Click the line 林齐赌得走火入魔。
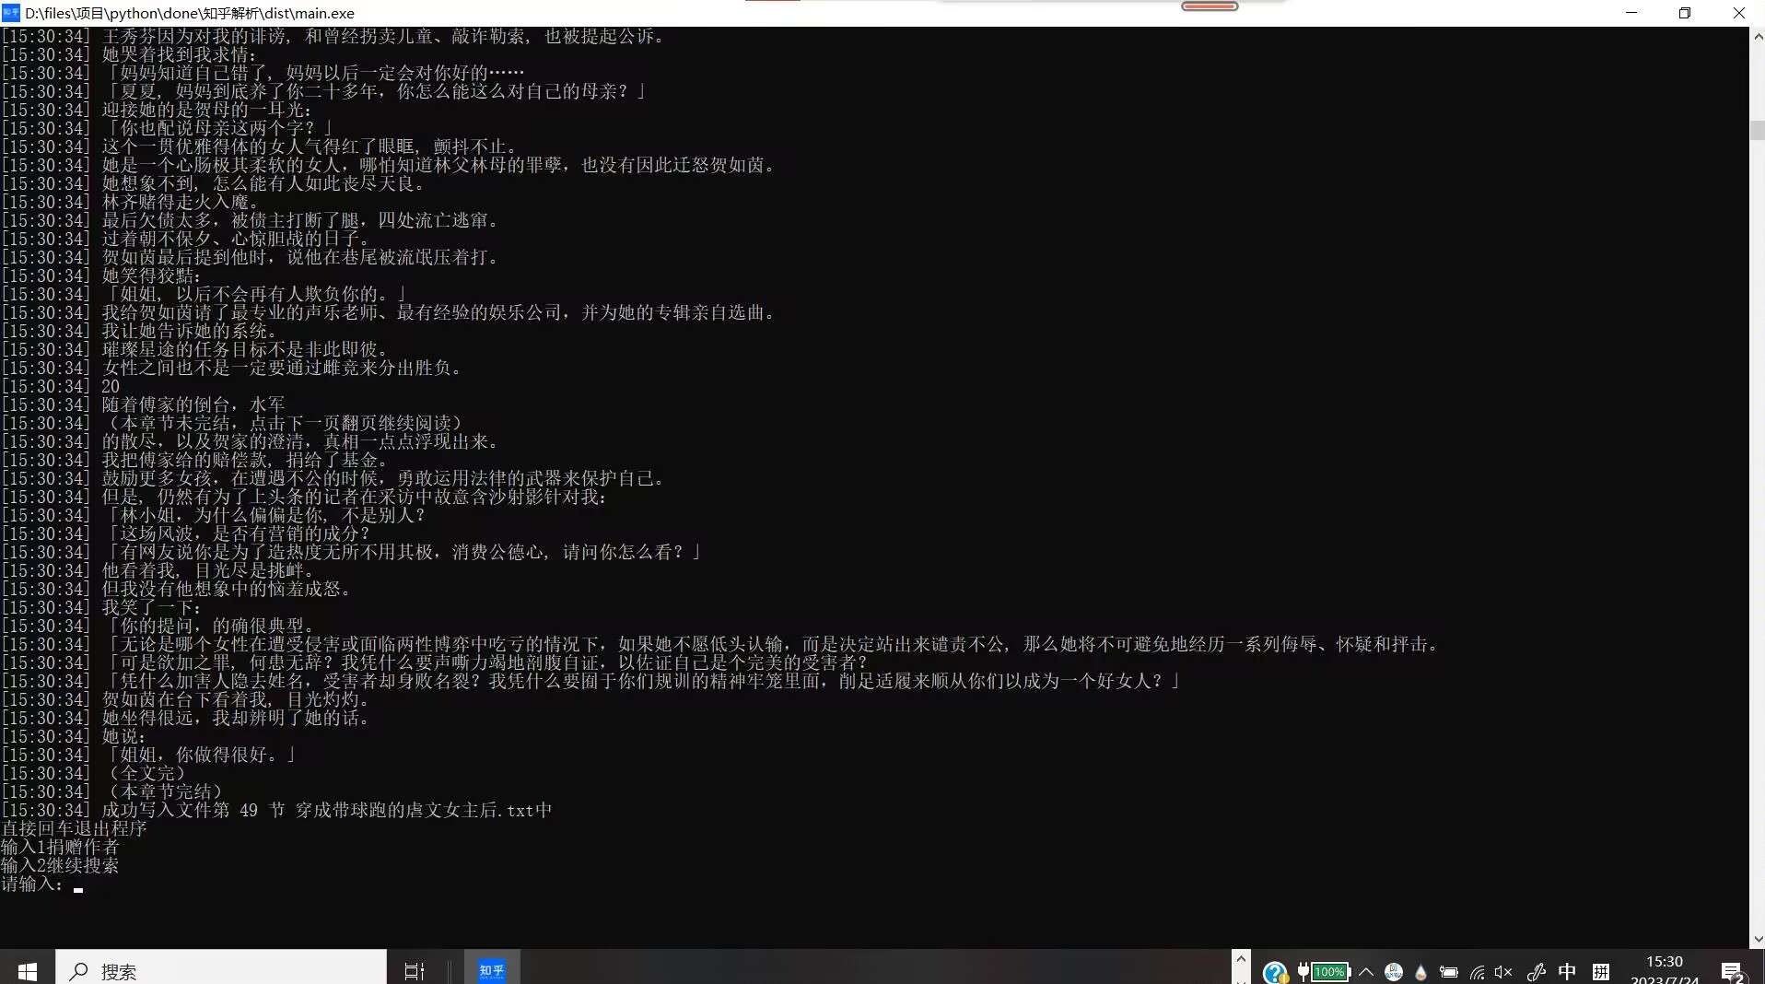The height and width of the screenshot is (984, 1765). coord(131,202)
